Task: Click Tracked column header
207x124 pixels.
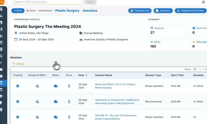Action: click(18, 75)
